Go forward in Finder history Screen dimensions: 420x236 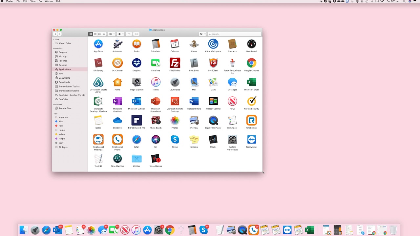tap(59, 34)
